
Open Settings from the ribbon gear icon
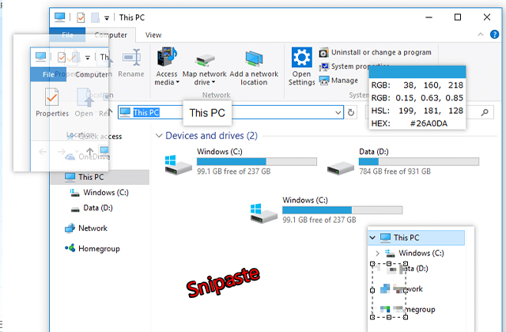tap(302, 66)
